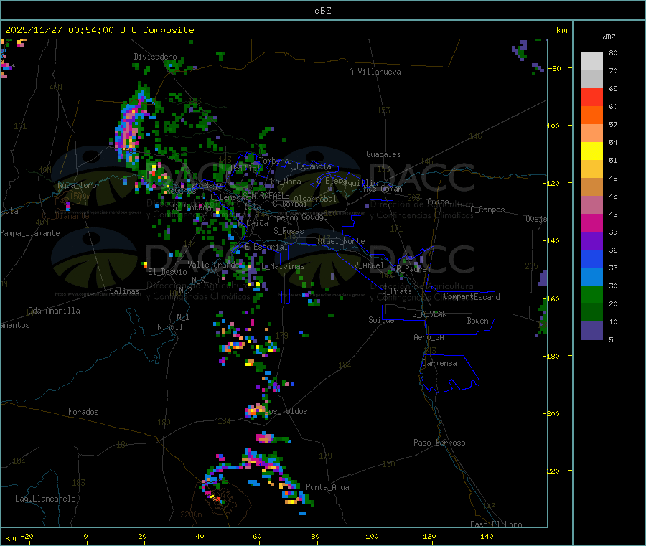Click the 140 km x-axis tick label
The height and width of the screenshot is (546, 646).
[x=487, y=536]
